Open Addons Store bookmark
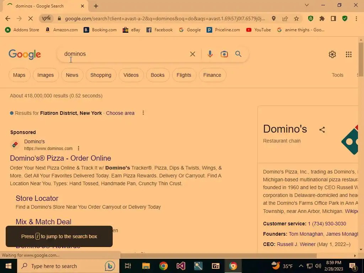The width and height of the screenshot is (364, 273). click(x=22, y=30)
